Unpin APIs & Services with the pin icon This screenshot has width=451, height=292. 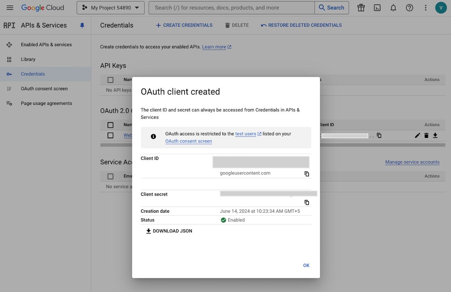[82, 25]
